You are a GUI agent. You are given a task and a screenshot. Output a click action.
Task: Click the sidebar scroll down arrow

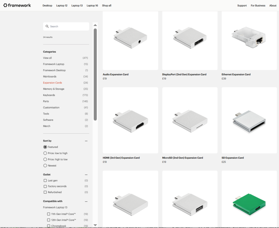tap(95, 225)
